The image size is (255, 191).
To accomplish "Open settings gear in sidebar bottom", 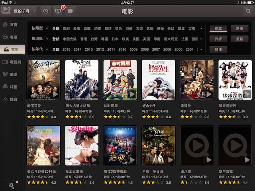I will [12, 184].
